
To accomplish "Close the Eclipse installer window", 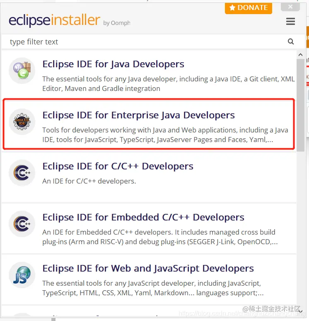I will tap(290, 7).
